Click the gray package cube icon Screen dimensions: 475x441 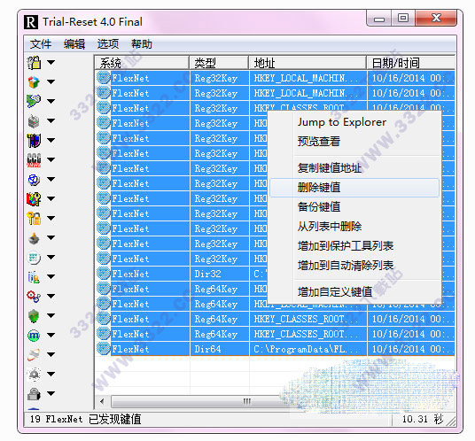[x=34, y=121]
